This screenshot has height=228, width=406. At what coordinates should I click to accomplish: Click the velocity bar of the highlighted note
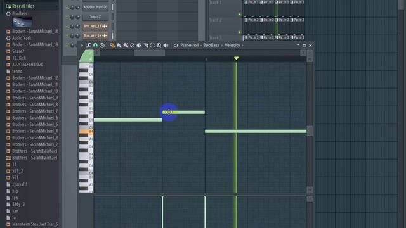pos(162,212)
